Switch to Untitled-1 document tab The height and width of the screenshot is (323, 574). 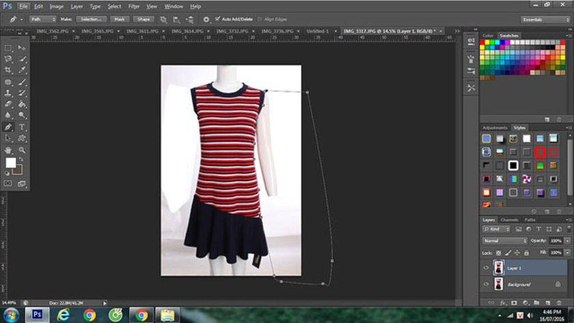coord(318,31)
